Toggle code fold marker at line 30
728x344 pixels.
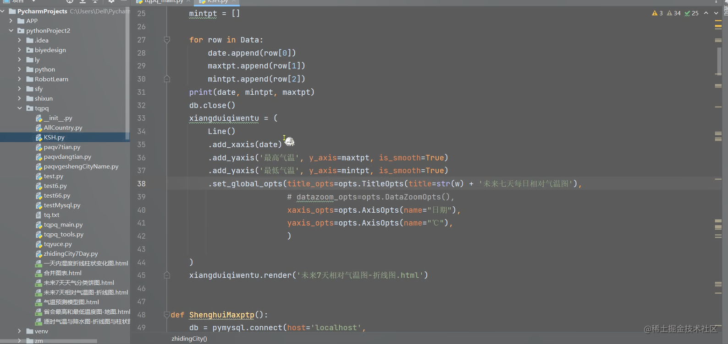[x=167, y=79]
